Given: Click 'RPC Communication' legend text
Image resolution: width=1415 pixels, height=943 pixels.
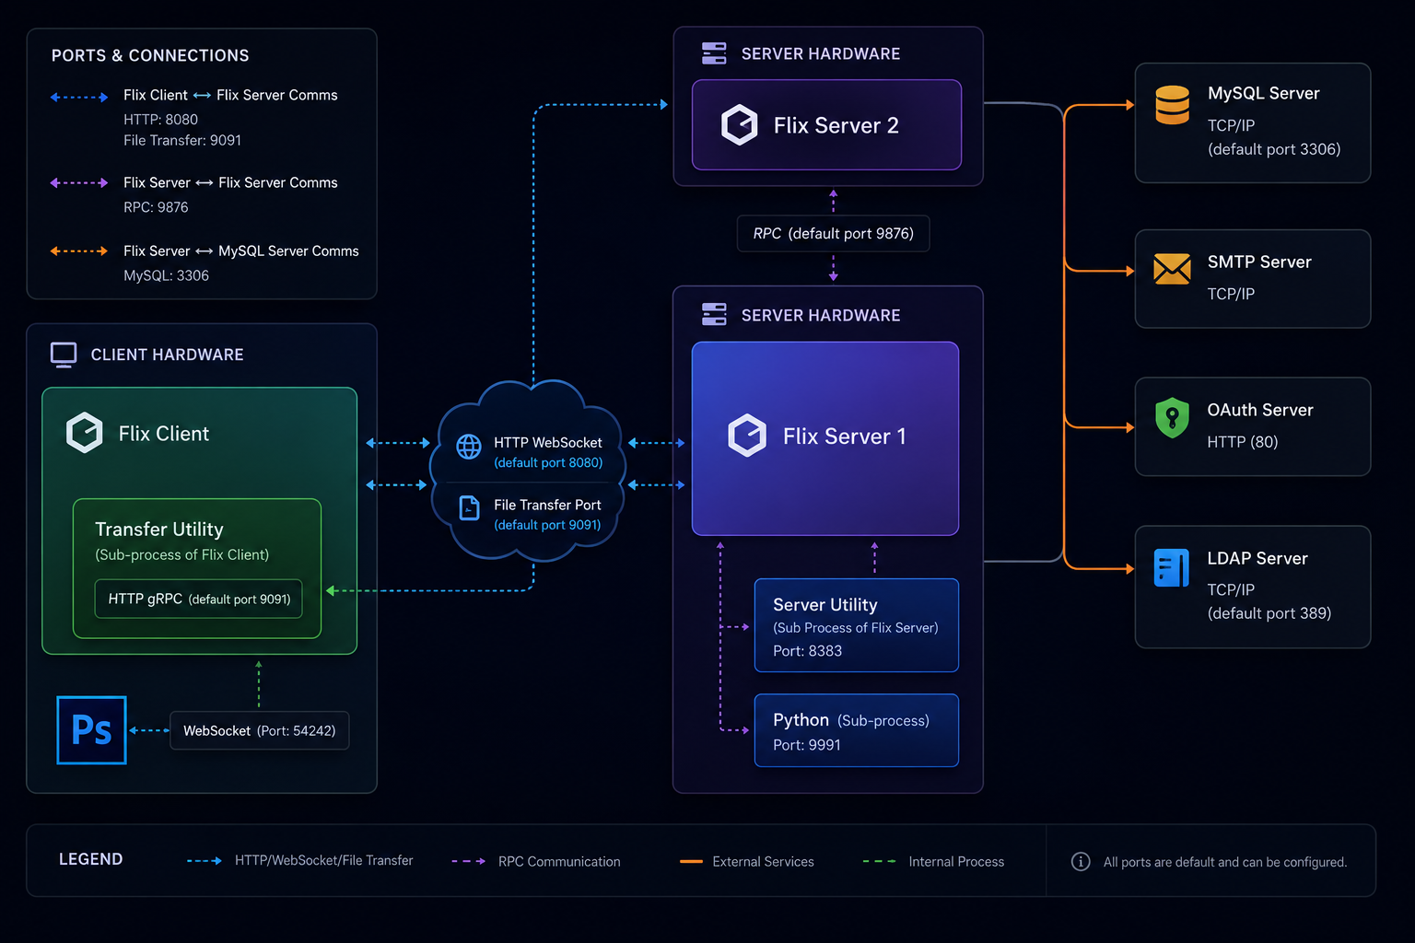Looking at the screenshot, I should point(559,861).
